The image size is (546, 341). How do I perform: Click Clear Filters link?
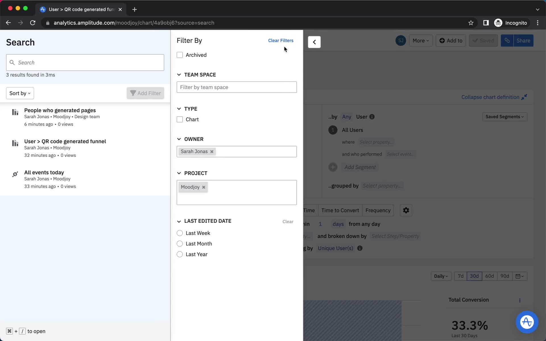point(281,40)
